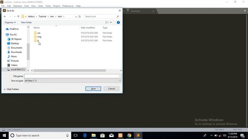
Task: Go up one folder level arrow
Action: click(x=18, y=16)
